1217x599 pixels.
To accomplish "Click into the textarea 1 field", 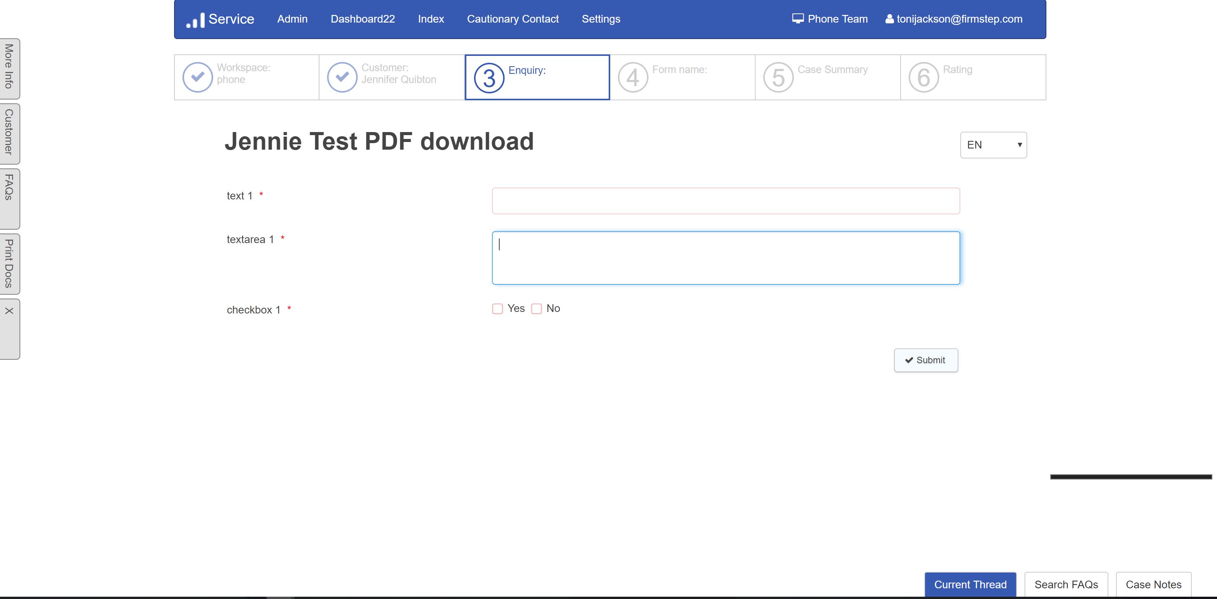I will pyautogui.click(x=726, y=258).
